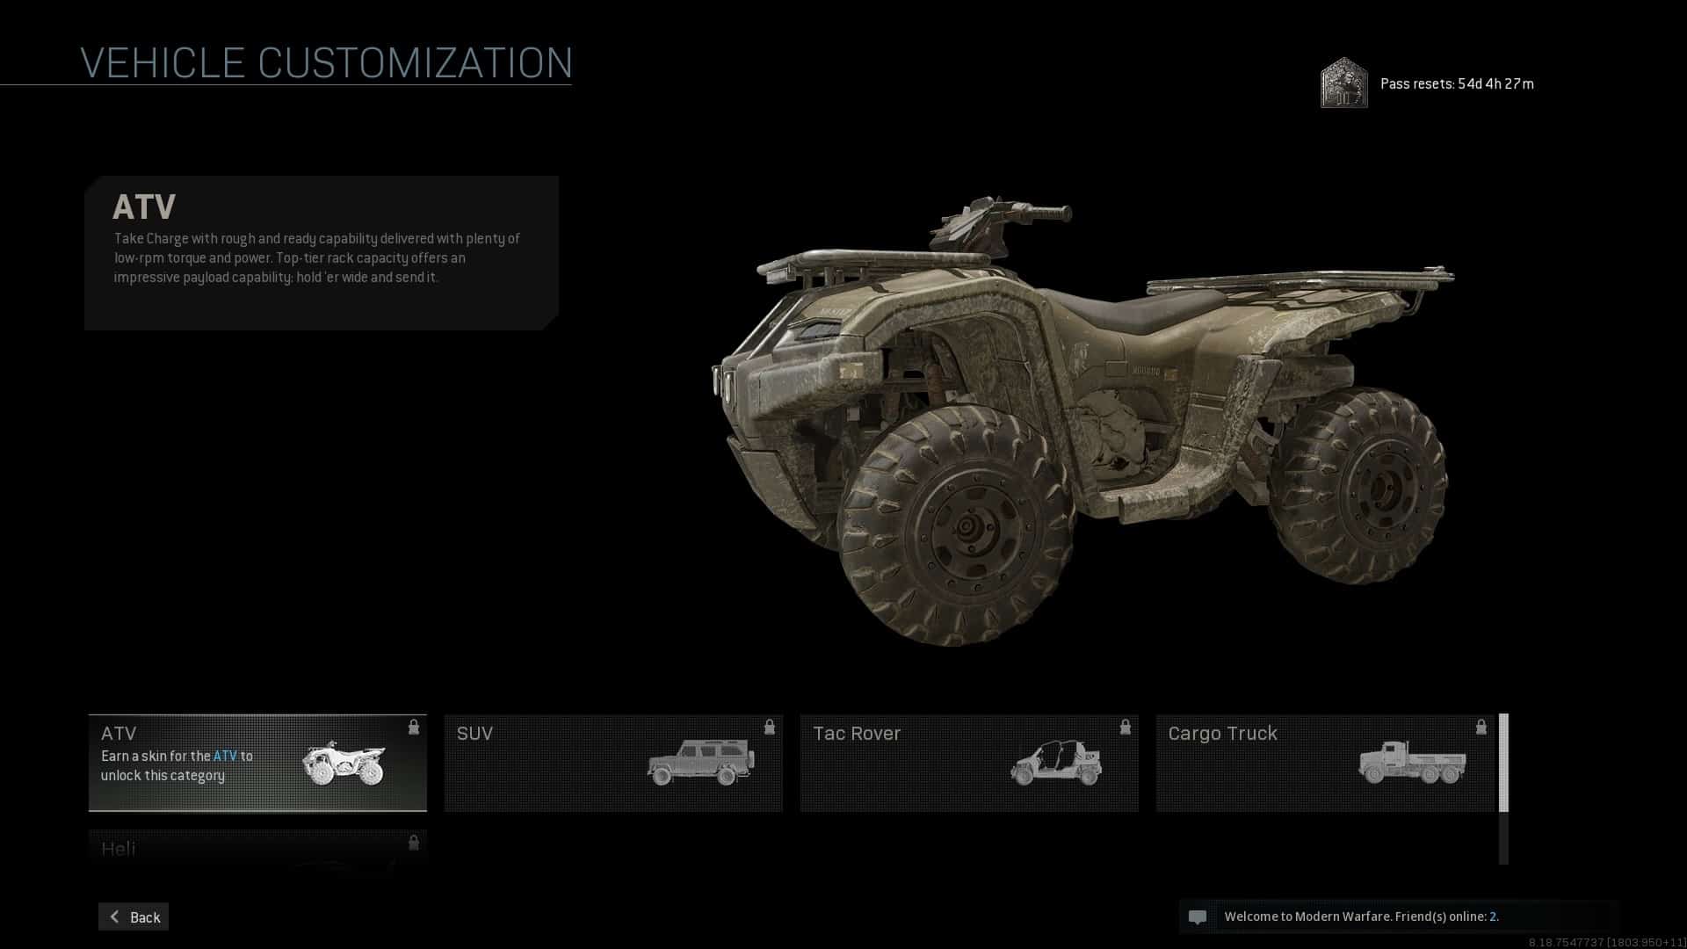Click the lock icon on Tac Rover card
1687x949 pixels.
click(1126, 727)
